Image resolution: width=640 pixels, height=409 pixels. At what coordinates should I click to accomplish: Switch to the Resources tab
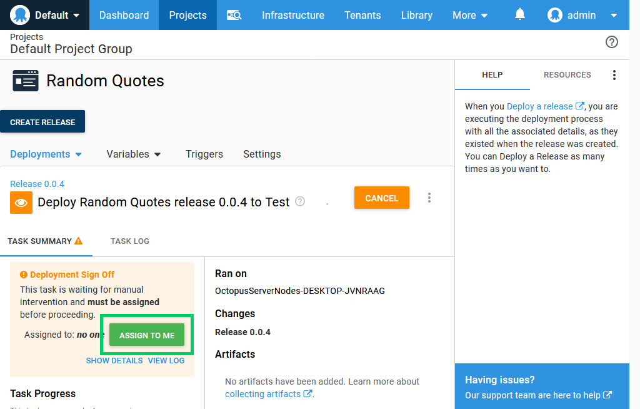[567, 75]
